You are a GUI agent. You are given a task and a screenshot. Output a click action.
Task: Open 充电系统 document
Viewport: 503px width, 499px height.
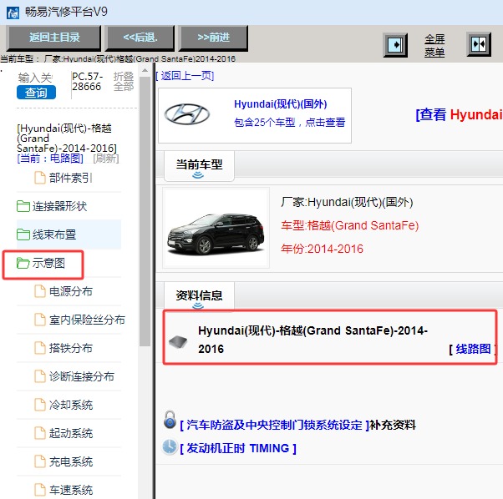coord(70,461)
